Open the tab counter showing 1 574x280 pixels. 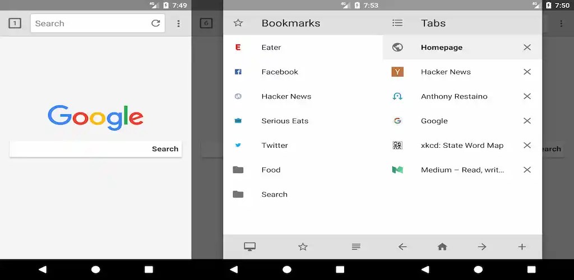[15, 24]
